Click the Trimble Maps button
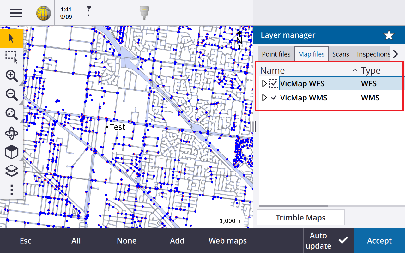The width and height of the screenshot is (405, 253). point(300,218)
